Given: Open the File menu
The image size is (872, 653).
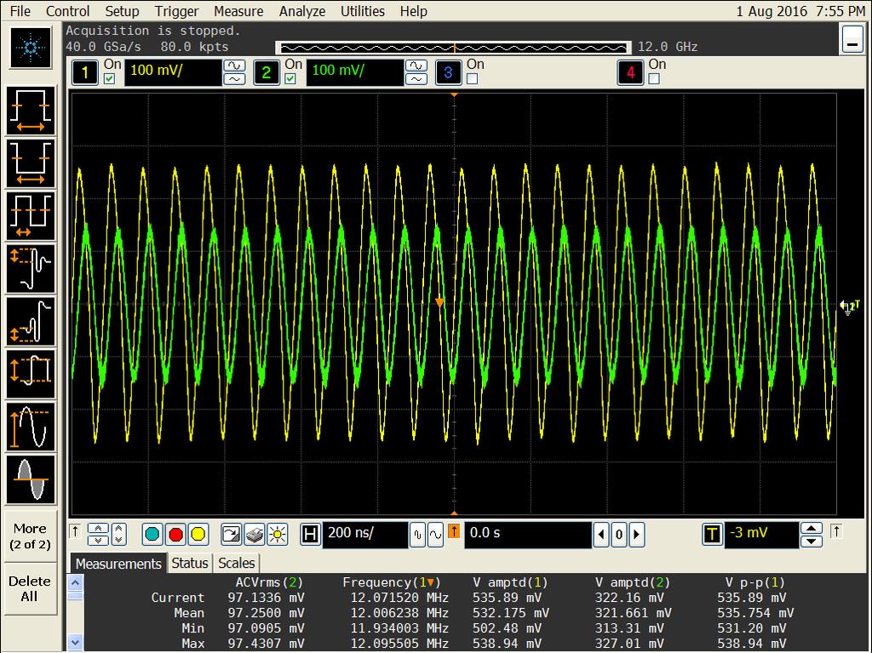Looking at the screenshot, I should click(x=20, y=11).
